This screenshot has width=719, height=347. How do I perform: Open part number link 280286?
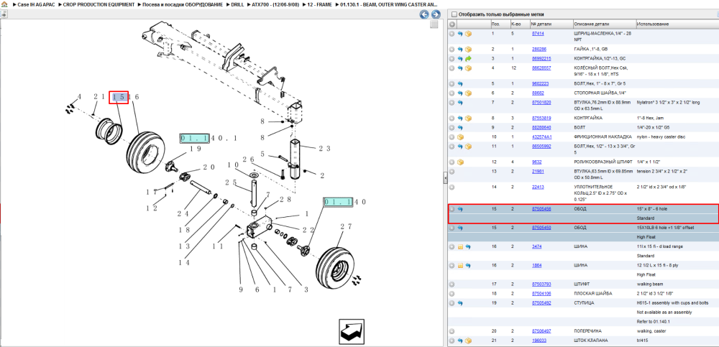[539, 49]
